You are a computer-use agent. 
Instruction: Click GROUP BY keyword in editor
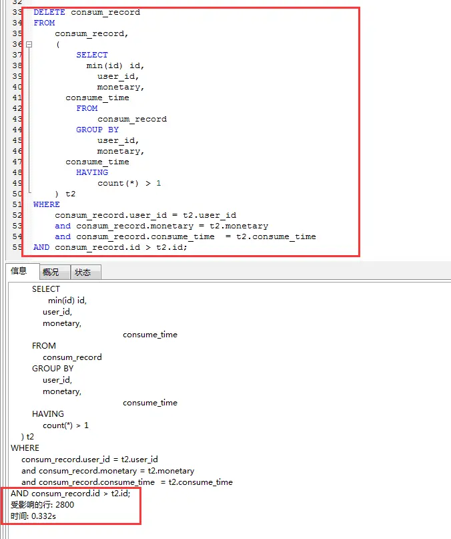[97, 130]
